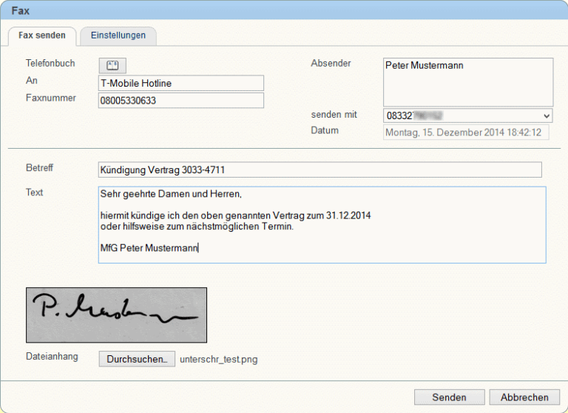Open the Telefonbuch address book icon

(x=112, y=65)
